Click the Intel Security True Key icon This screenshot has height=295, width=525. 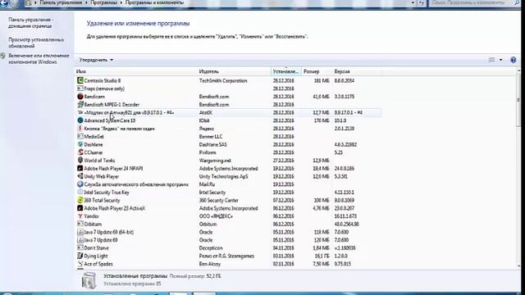click(x=80, y=193)
